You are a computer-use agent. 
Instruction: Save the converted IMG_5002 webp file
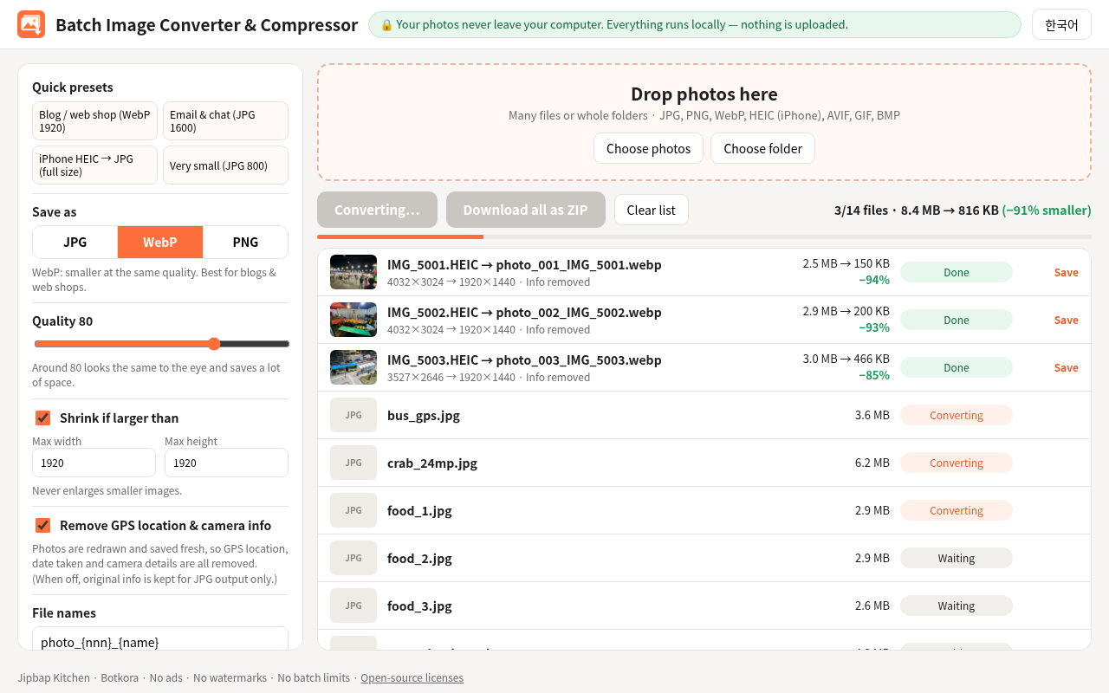(1067, 320)
